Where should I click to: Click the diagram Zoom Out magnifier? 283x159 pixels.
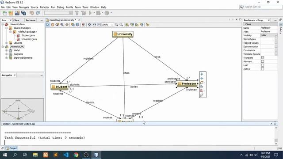click(x=121, y=25)
